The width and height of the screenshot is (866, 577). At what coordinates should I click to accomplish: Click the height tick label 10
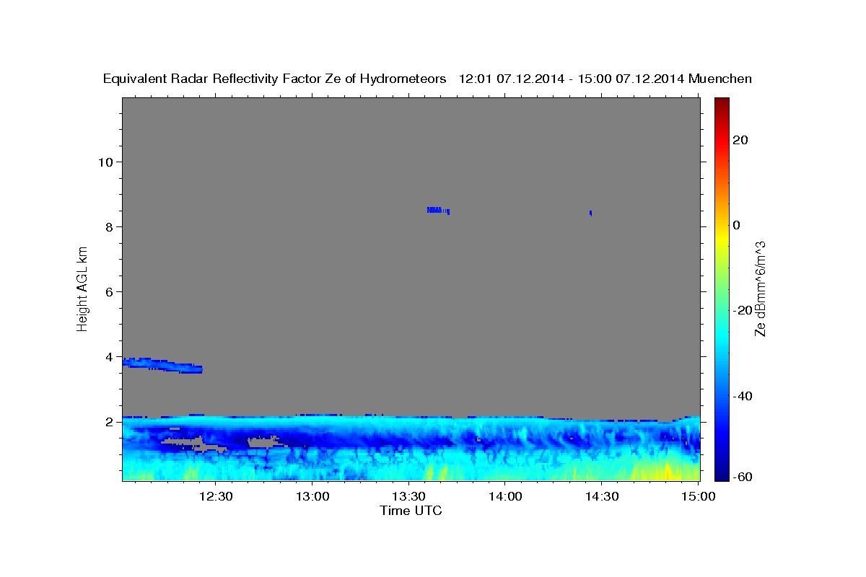[105, 162]
